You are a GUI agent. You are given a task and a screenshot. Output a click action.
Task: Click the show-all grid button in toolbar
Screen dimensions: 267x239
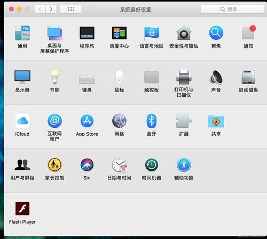[x=71, y=9]
